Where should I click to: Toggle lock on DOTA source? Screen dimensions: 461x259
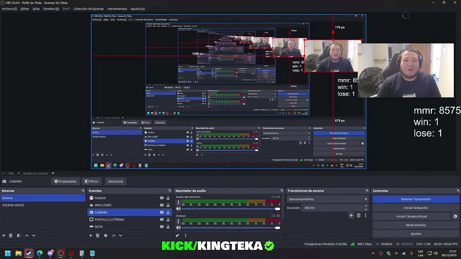[168, 227]
